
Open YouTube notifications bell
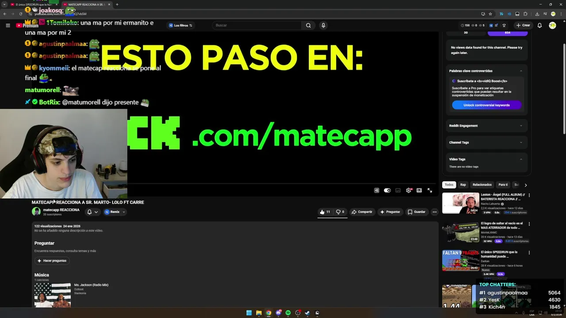pos(539,25)
